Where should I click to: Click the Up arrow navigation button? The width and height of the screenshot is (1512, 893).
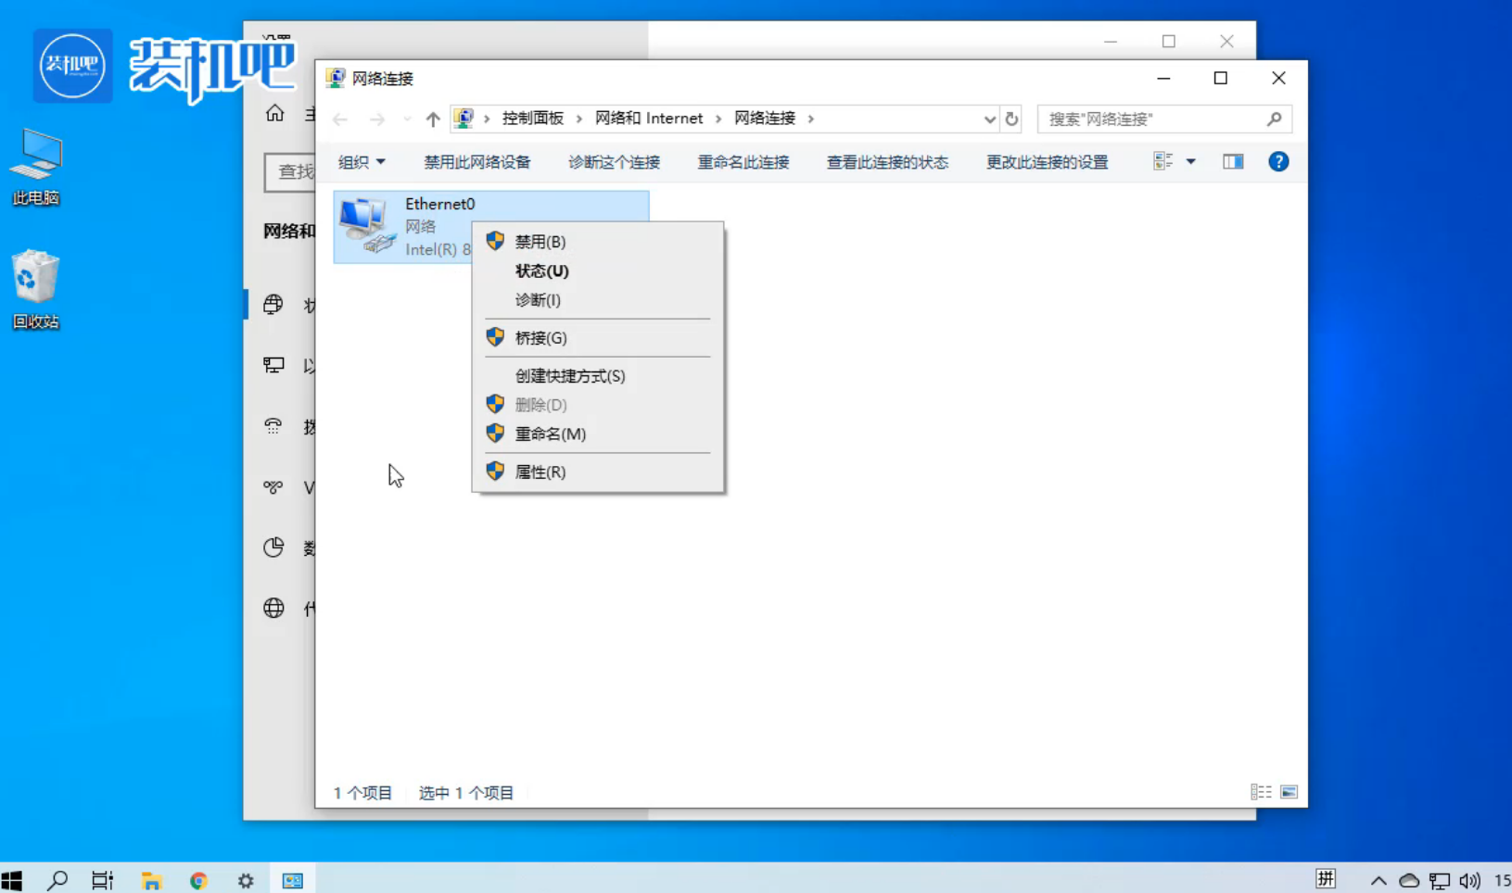(432, 119)
